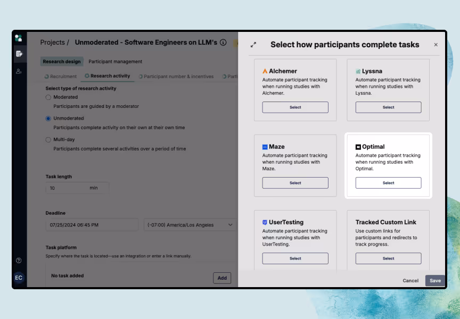Select the Unmoderated radio option

tap(48, 119)
